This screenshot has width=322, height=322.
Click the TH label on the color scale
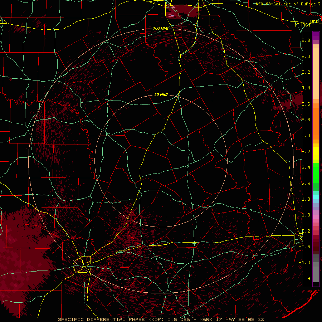pyautogui.click(x=307, y=279)
